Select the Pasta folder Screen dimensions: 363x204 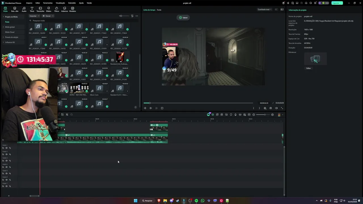point(7,22)
